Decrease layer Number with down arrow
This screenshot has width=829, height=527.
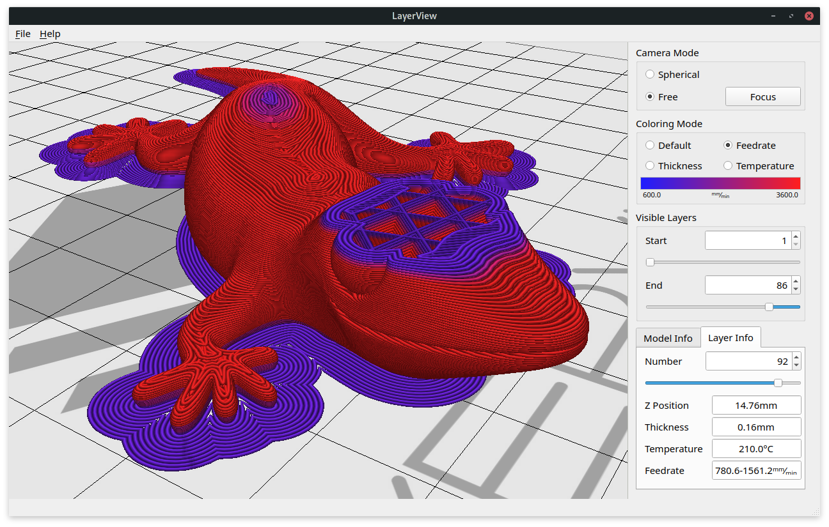[x=796, y=365]
